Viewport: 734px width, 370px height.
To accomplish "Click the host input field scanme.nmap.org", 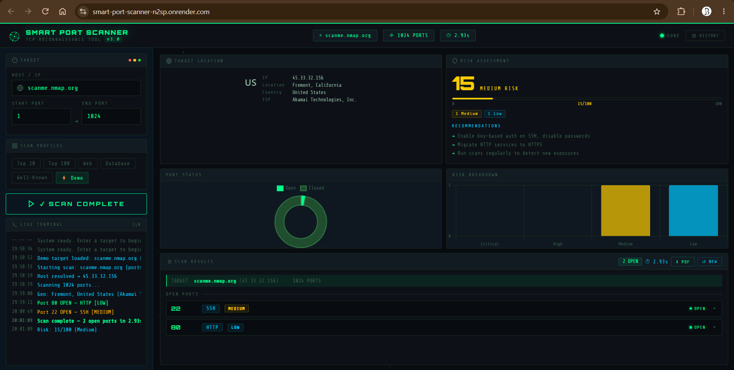I will click(x=76, y=88).
